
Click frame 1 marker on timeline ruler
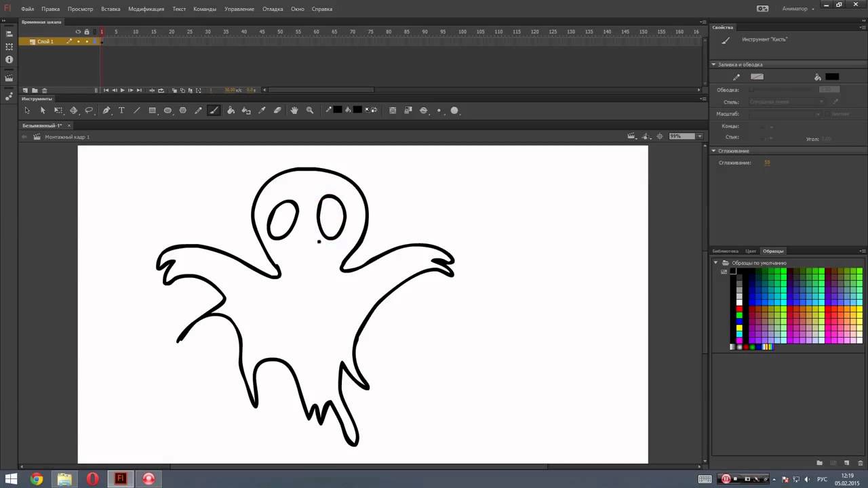pyautogui.click(x=102, y=32)
